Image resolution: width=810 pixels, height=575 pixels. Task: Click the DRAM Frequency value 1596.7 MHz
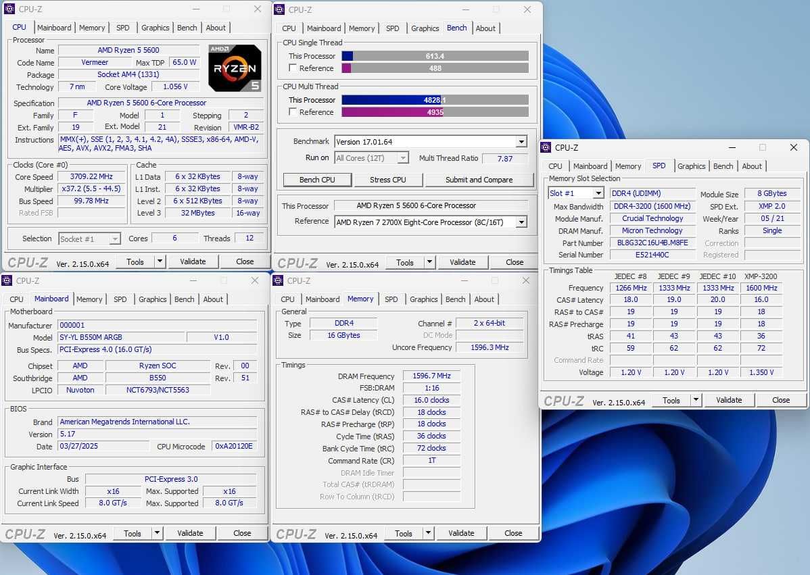coord(432,376)
